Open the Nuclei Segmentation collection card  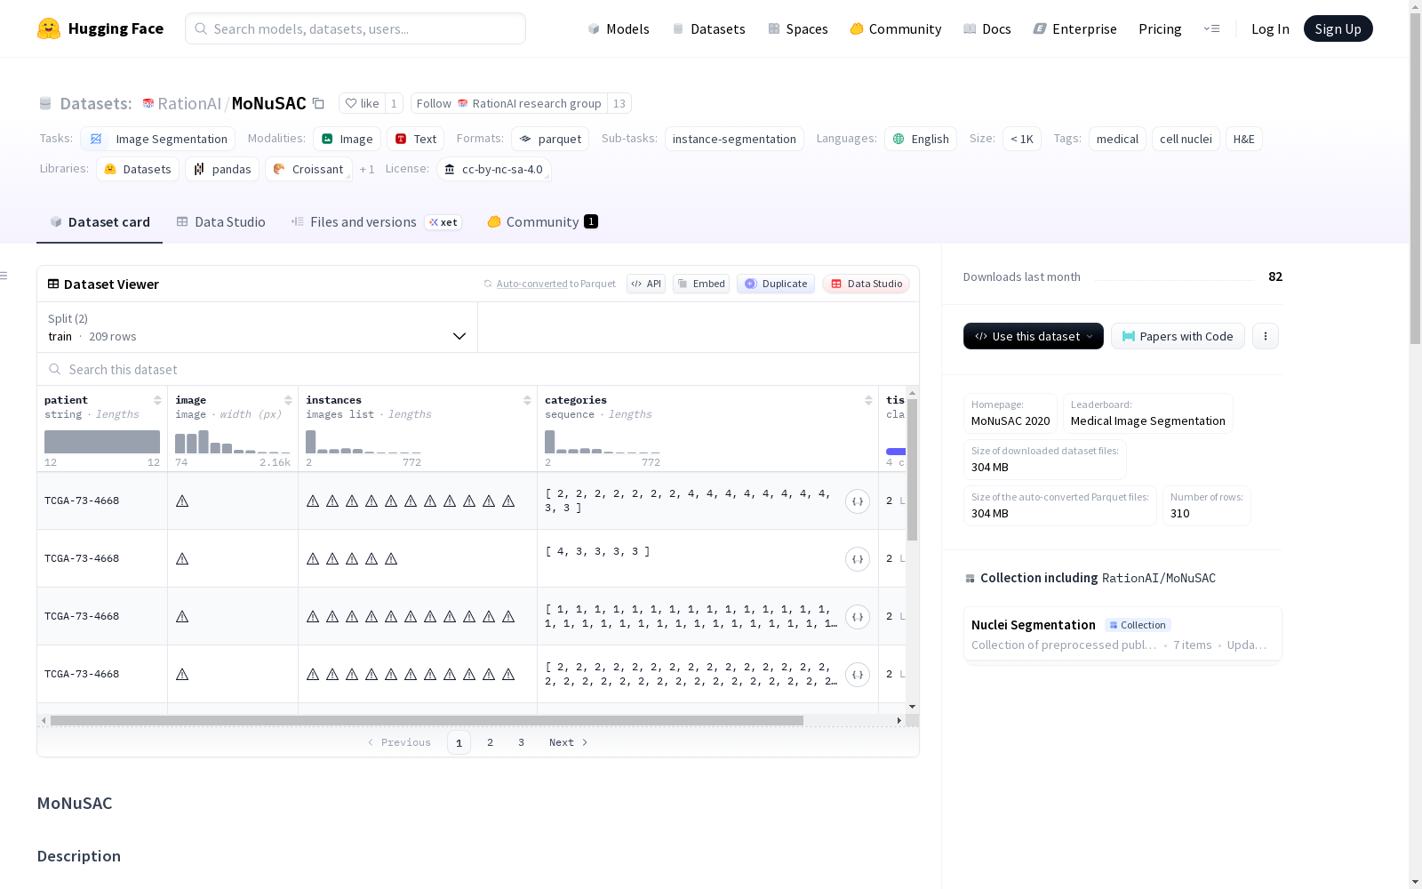point(1122,634)
